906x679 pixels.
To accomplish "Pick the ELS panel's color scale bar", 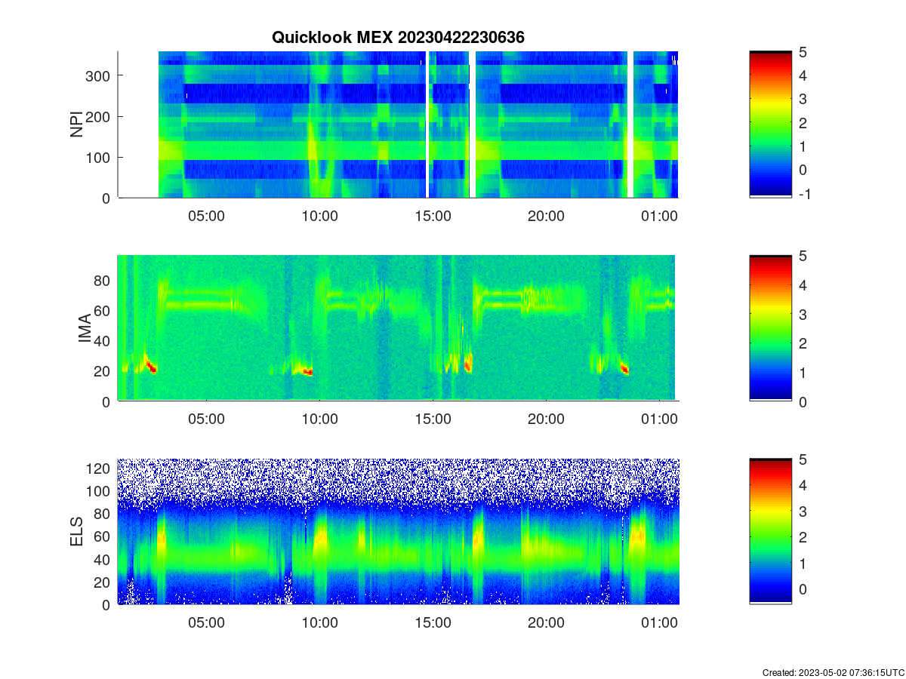I will 770,532.
